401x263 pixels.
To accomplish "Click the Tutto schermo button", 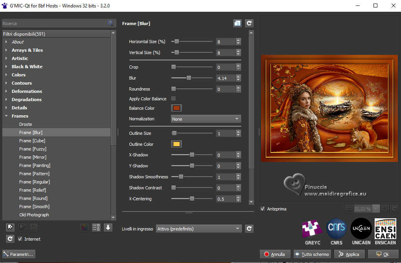I will click(312, 254).
